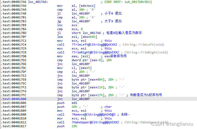
Task: Click the value 30h on the cmp al line
Action: (x=82, y=10)
